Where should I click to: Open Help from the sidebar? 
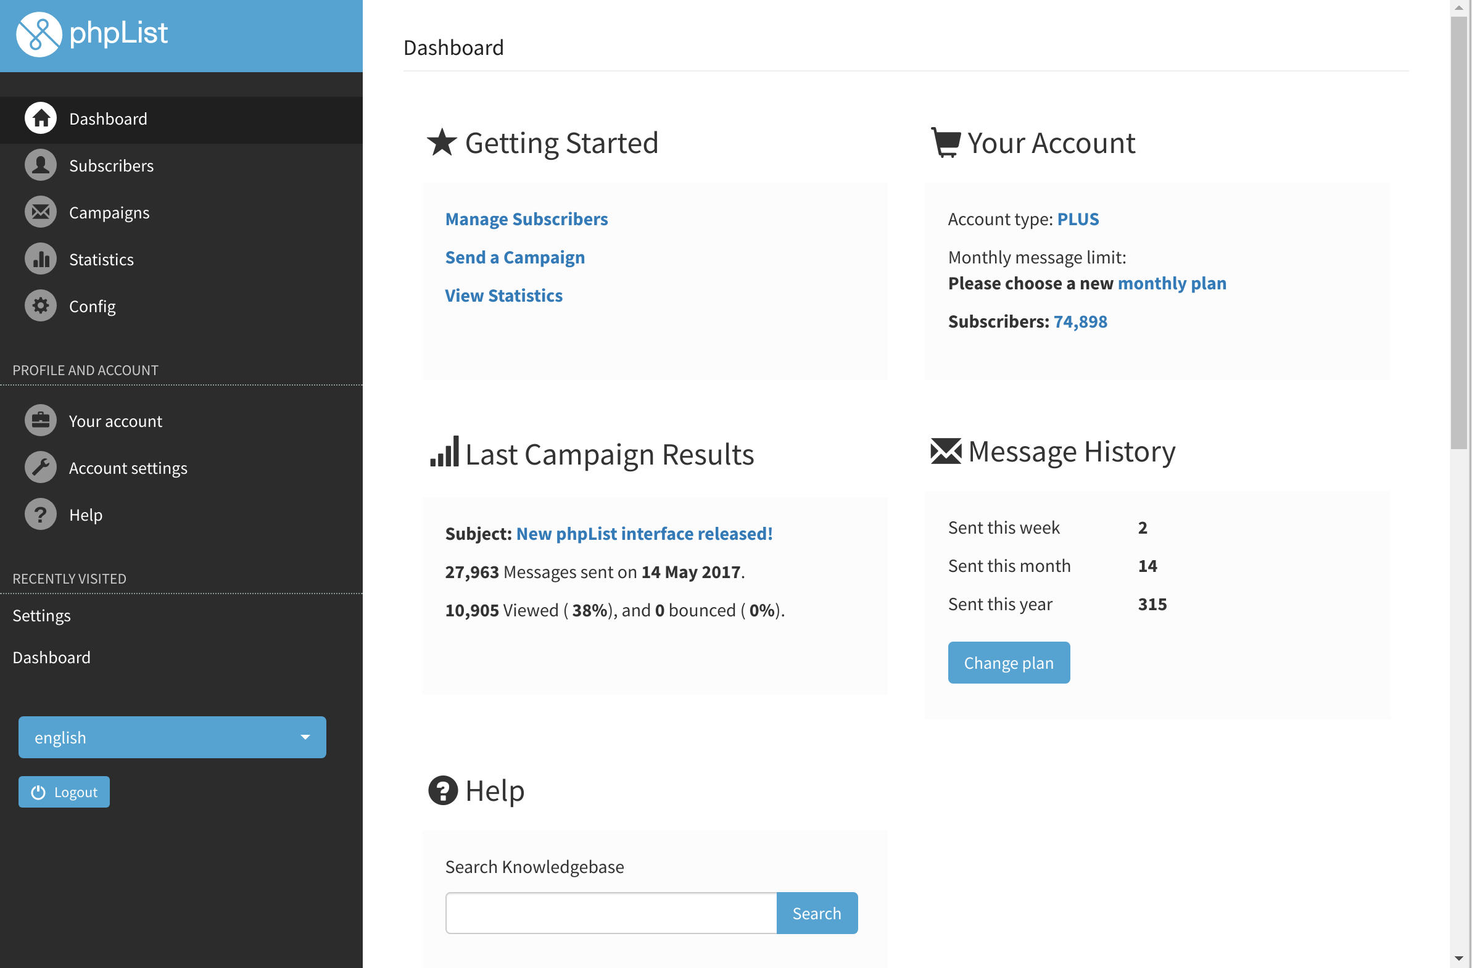pos(181,515)
